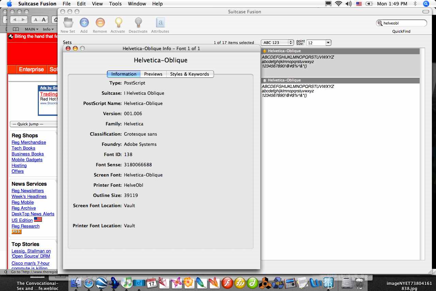Open the Trash in the Dock

(360, 282)
